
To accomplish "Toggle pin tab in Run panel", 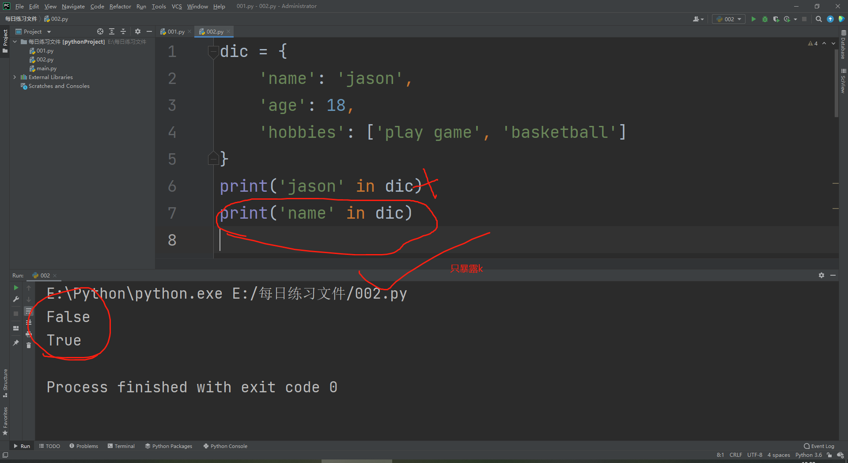I will coord(16,343).
